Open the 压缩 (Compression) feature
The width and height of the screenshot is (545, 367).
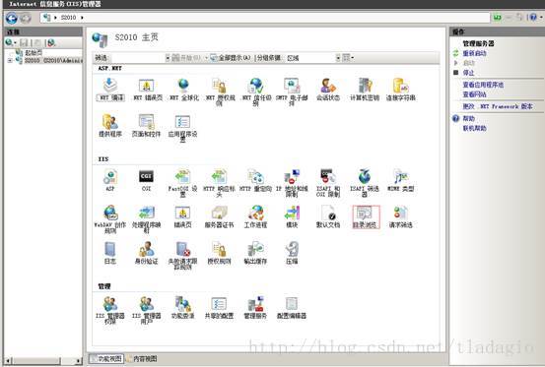(292, 253)
